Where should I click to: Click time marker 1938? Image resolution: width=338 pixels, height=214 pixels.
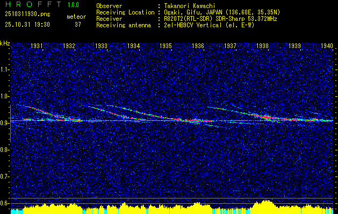pos(262,45)
